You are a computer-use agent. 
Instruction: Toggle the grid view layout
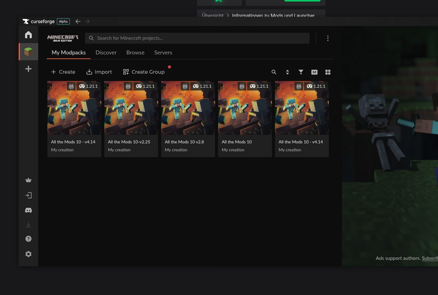(328, 72)
